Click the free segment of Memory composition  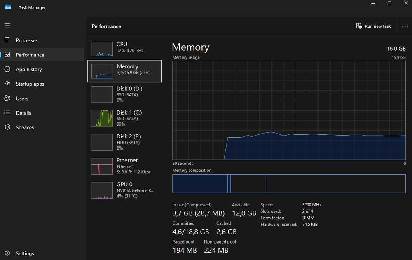[x=335, y=183]
